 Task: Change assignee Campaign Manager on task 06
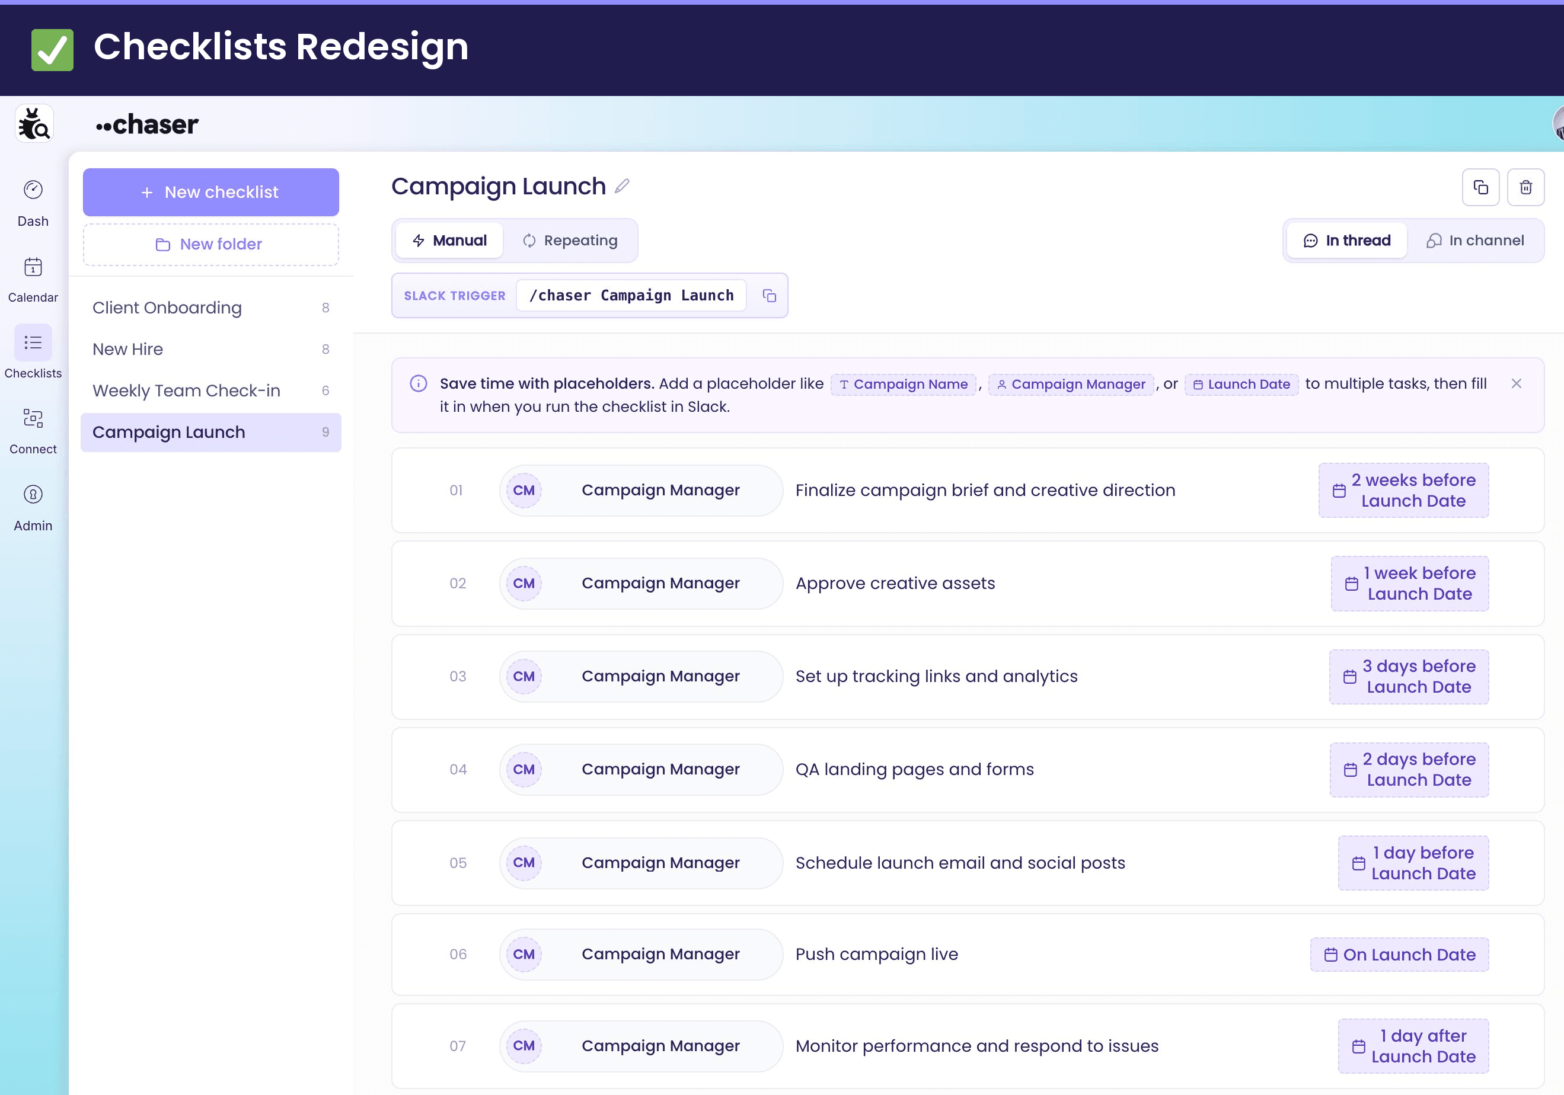click(x=641, y=954)
